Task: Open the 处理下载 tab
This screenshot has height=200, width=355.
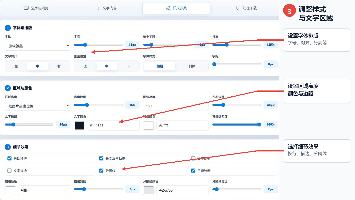Action: [246, 8]
